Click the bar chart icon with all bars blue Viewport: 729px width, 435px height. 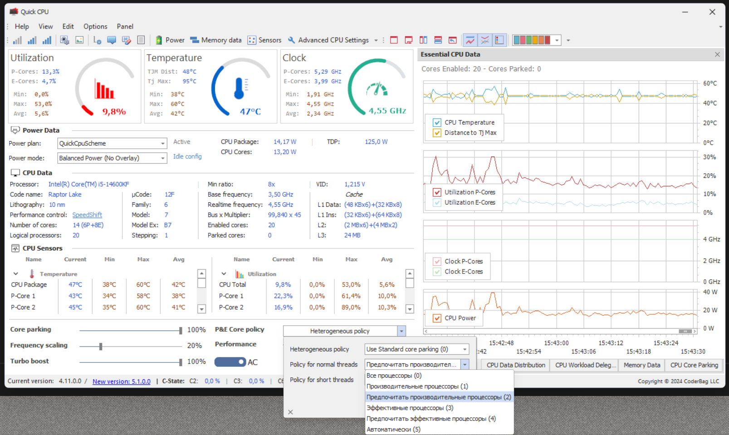47,40
